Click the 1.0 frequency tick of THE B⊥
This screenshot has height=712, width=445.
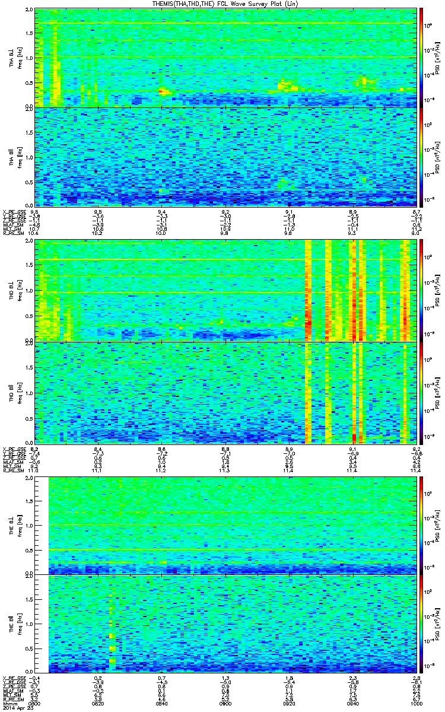point(30,525)
